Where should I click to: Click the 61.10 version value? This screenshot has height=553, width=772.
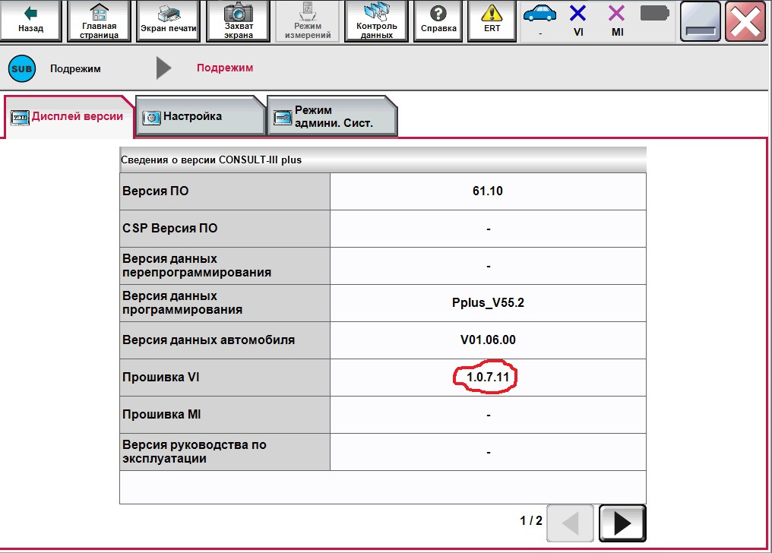487,191
